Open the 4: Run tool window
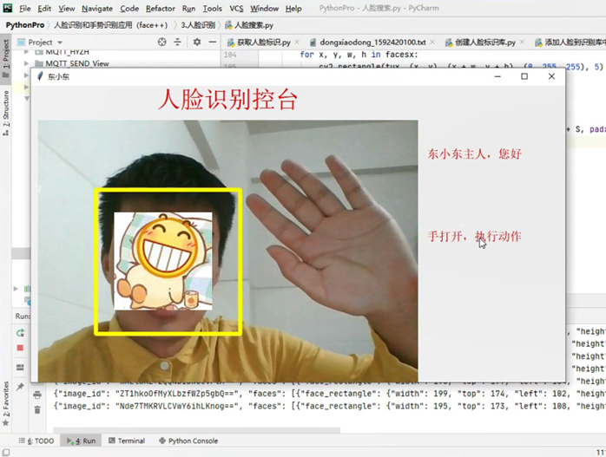 pos(81,441)
